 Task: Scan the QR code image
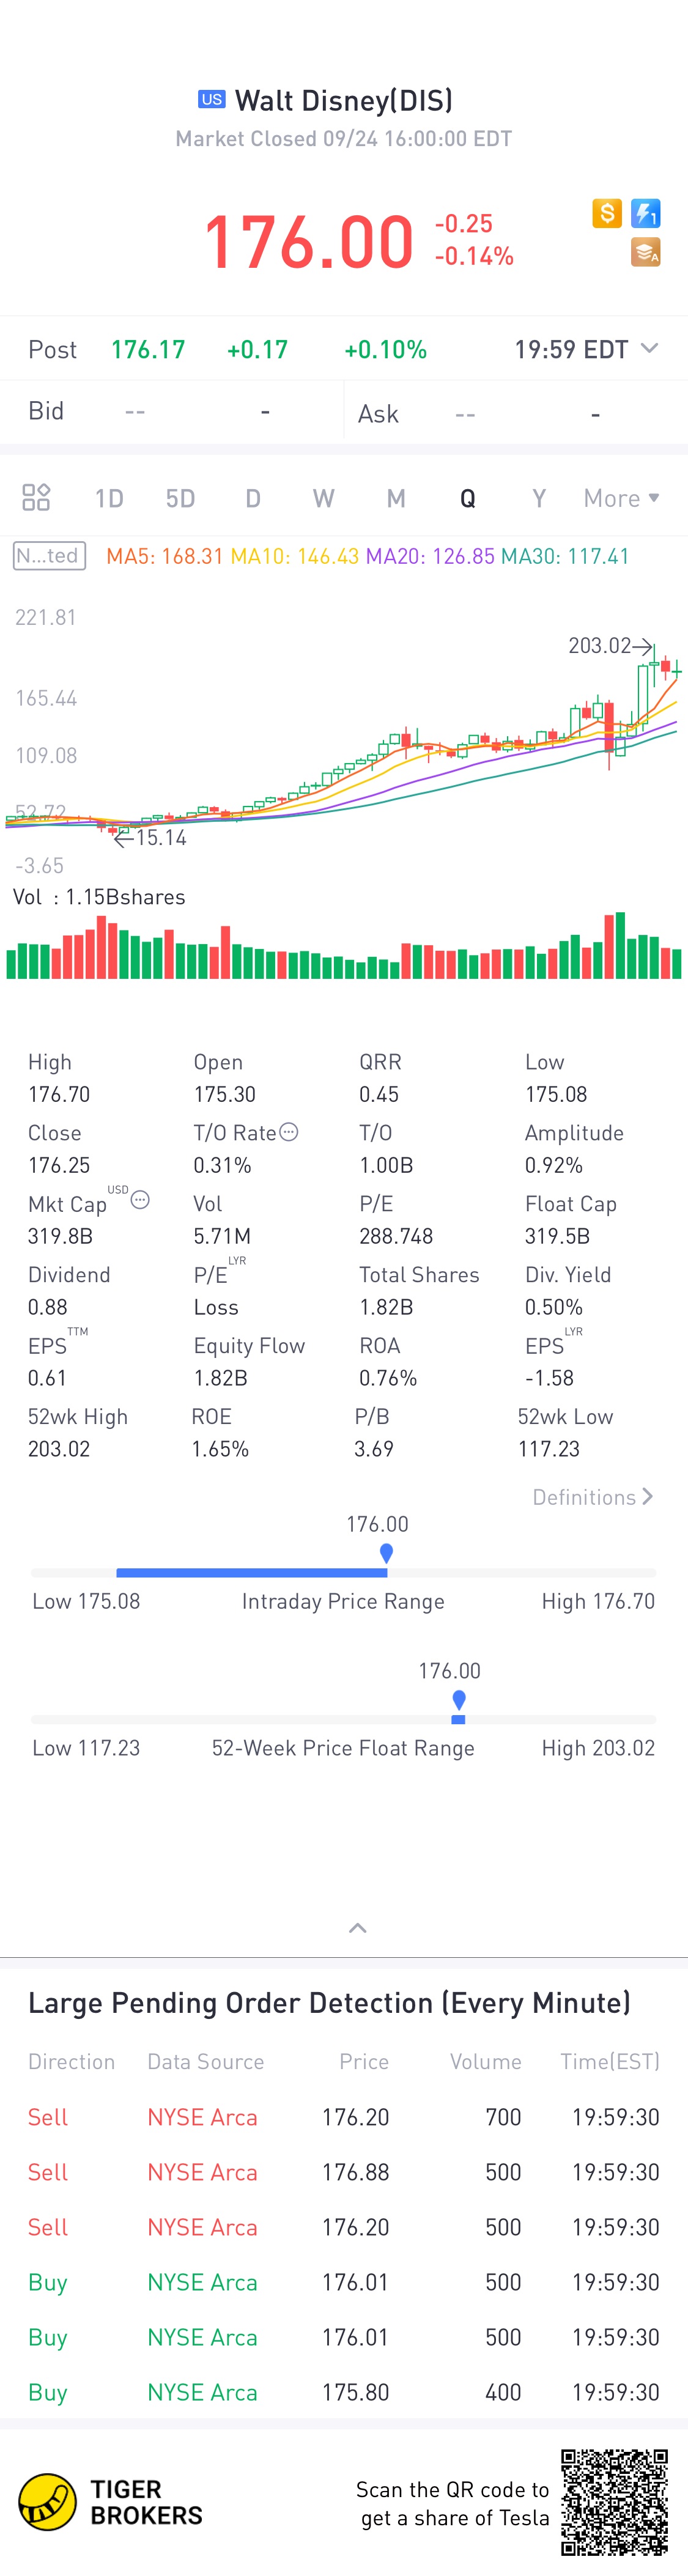click(x=614, y=2501)
